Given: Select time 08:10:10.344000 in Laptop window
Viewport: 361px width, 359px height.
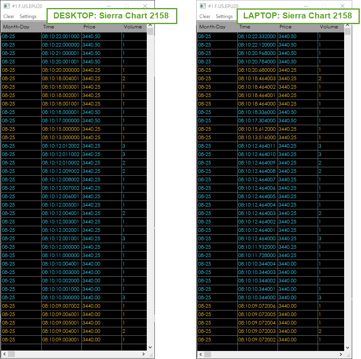Looking at the screenshot, I should pos(257,298).
